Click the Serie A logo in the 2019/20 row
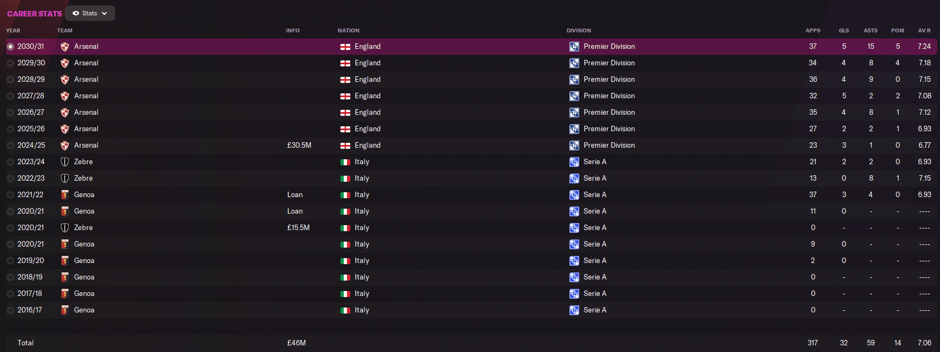The height and width of the screenshot is (352, 940). pyautogui.click(x=574, y=261)
